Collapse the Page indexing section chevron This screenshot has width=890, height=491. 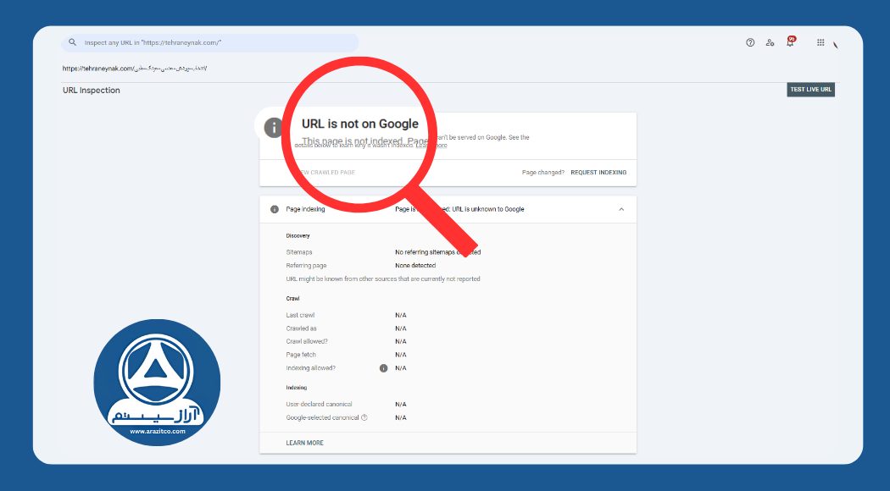pos(620,209)
